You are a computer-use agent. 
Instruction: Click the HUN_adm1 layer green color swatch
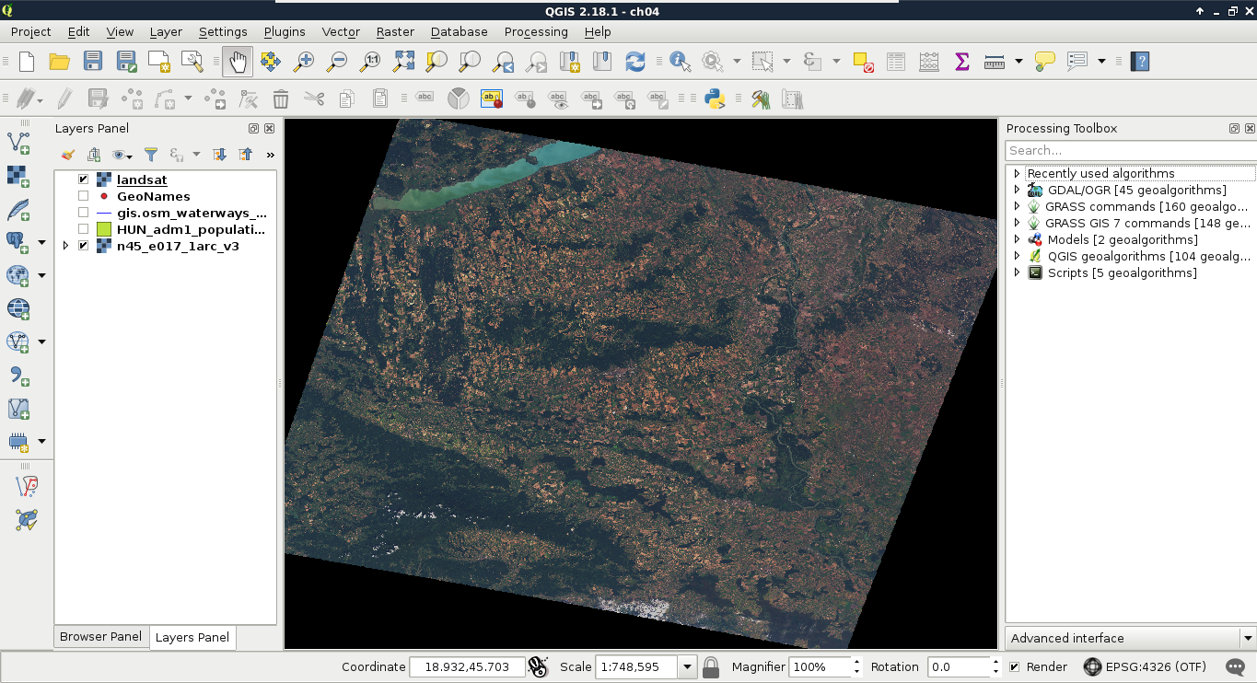pyautogui.click(x=104, y=229)
